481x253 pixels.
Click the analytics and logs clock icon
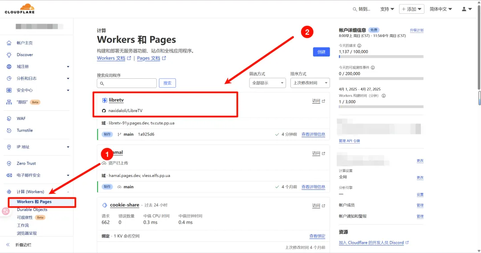9,78
